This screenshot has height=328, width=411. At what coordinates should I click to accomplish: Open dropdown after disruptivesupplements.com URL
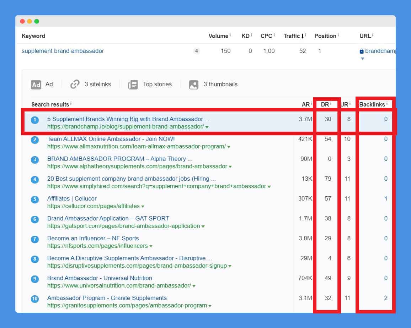point(230,267)
